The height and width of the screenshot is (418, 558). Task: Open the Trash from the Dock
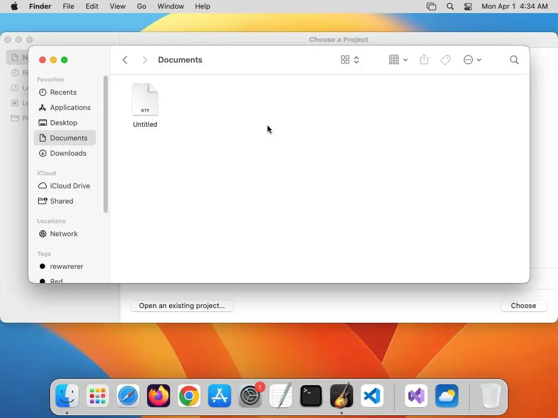coord(491,396)
